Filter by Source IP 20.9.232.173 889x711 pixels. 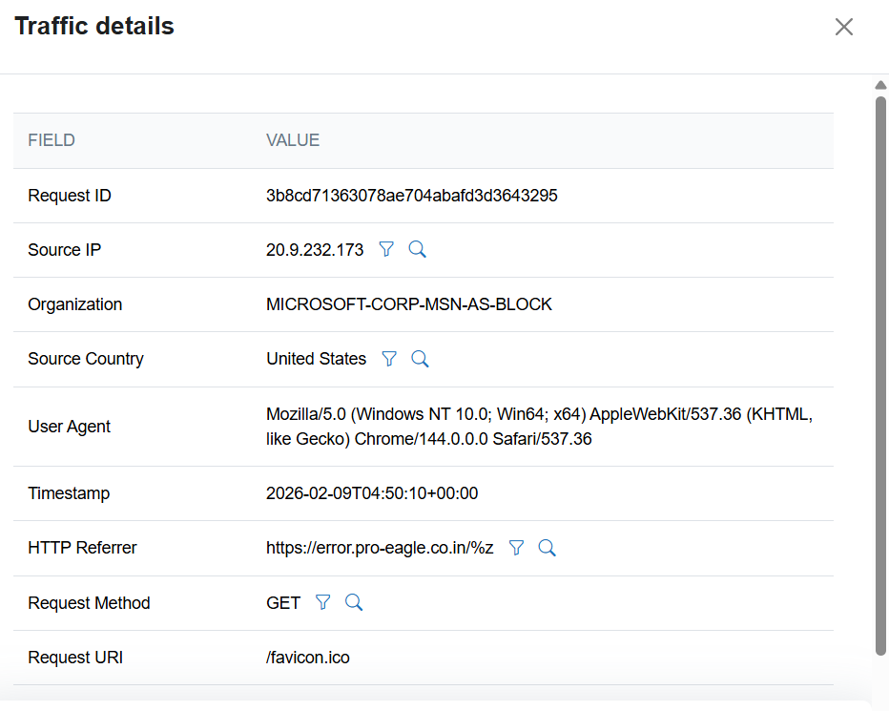(386, 250)
